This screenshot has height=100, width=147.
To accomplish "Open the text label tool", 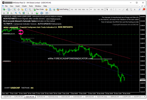I will (135, 9).
